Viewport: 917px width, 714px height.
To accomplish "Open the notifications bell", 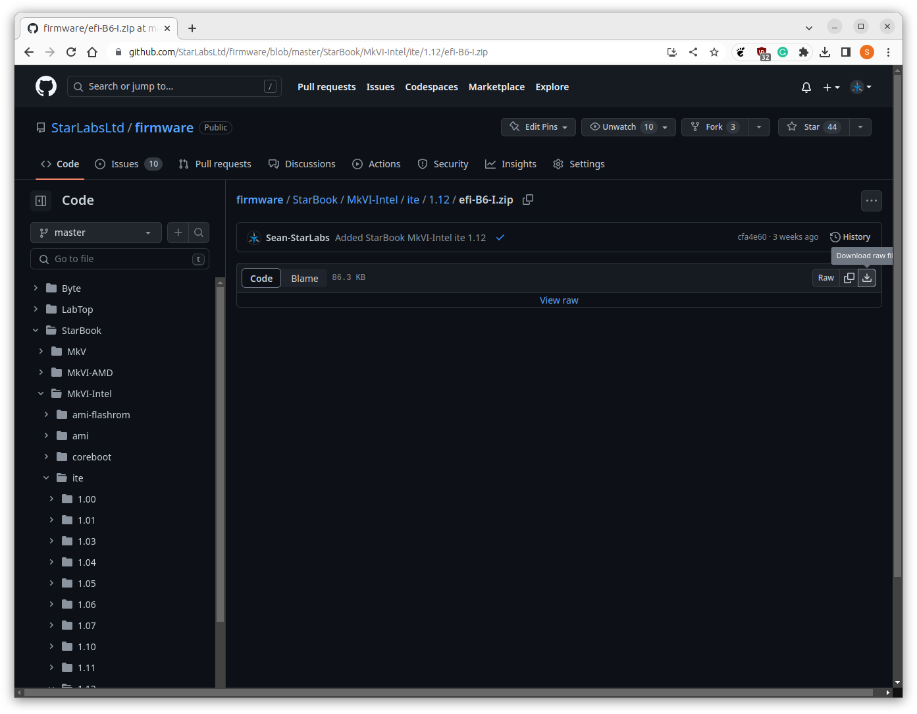I will [806, 87].
